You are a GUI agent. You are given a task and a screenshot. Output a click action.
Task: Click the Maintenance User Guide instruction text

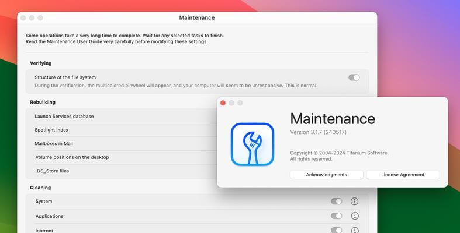coord(116,41)
